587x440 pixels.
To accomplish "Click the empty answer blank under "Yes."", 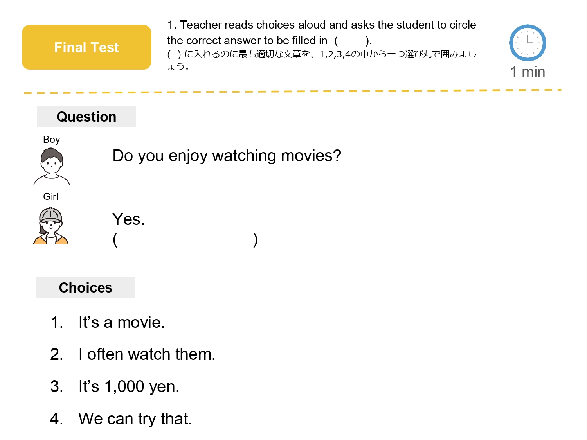I will [185, 239].
